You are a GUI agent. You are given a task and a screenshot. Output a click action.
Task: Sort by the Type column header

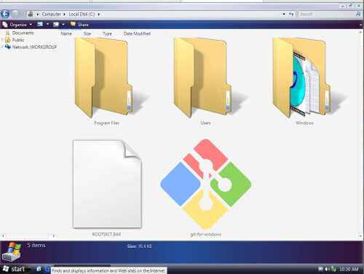pyautogui.click(x=107, y=33)
